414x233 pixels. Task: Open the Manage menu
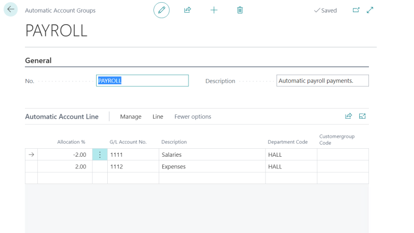[131, 116]
